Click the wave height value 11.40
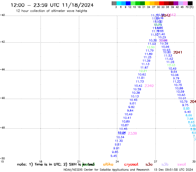196x172 pixels. [162, 34]
